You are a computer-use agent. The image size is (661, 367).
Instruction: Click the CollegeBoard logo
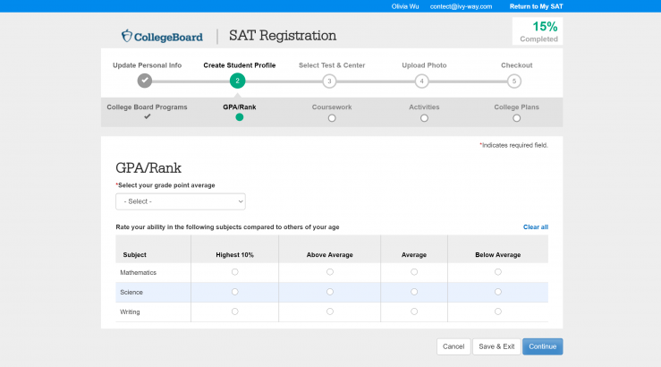162,37
